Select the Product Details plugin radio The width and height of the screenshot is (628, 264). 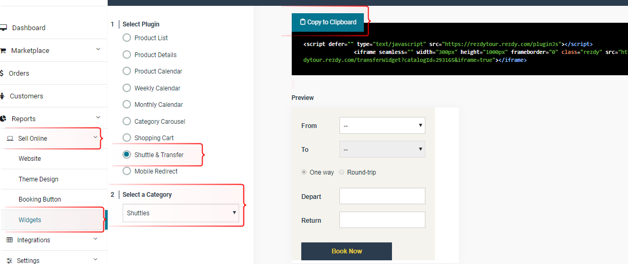point(127,54)
